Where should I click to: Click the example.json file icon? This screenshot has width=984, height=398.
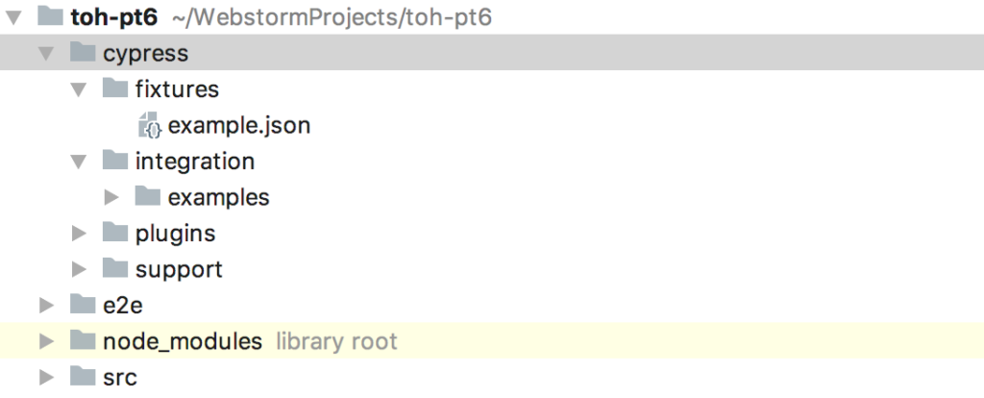coord(149,125)
